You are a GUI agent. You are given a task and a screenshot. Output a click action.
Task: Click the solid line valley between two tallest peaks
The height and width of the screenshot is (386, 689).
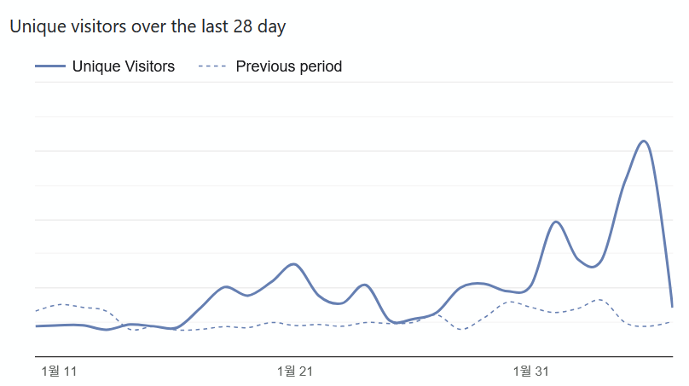click(593, 267)
